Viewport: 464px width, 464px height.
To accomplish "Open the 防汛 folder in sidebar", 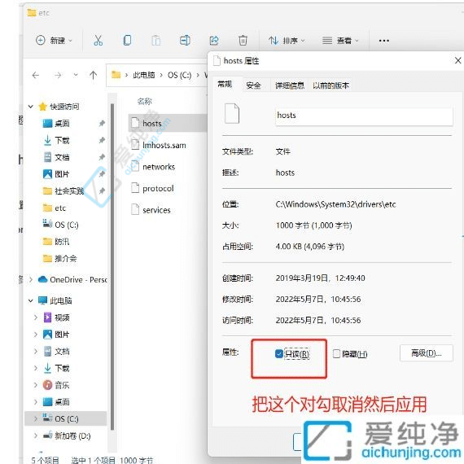I will click(56, 242).
